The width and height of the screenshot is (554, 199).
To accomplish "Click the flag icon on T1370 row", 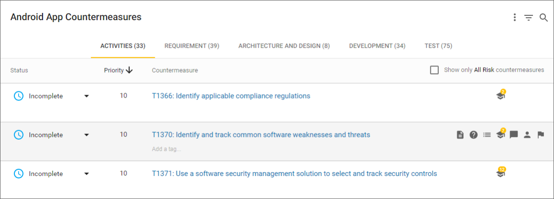I will (541, 135).
